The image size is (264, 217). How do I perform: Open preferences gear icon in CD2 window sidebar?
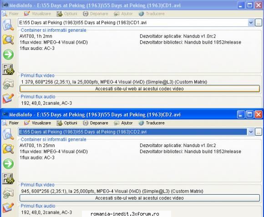[x=8, y=178]
